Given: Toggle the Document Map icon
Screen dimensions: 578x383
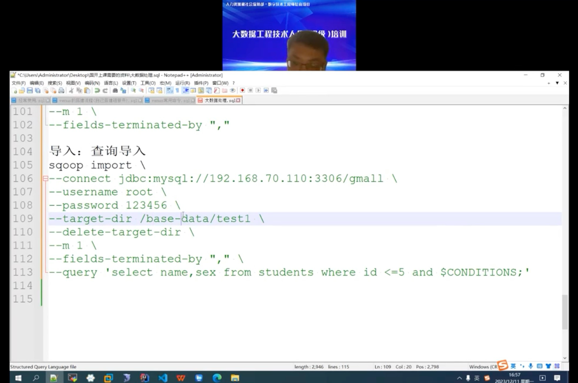Looking at the screenshot, I should point(201,90).
